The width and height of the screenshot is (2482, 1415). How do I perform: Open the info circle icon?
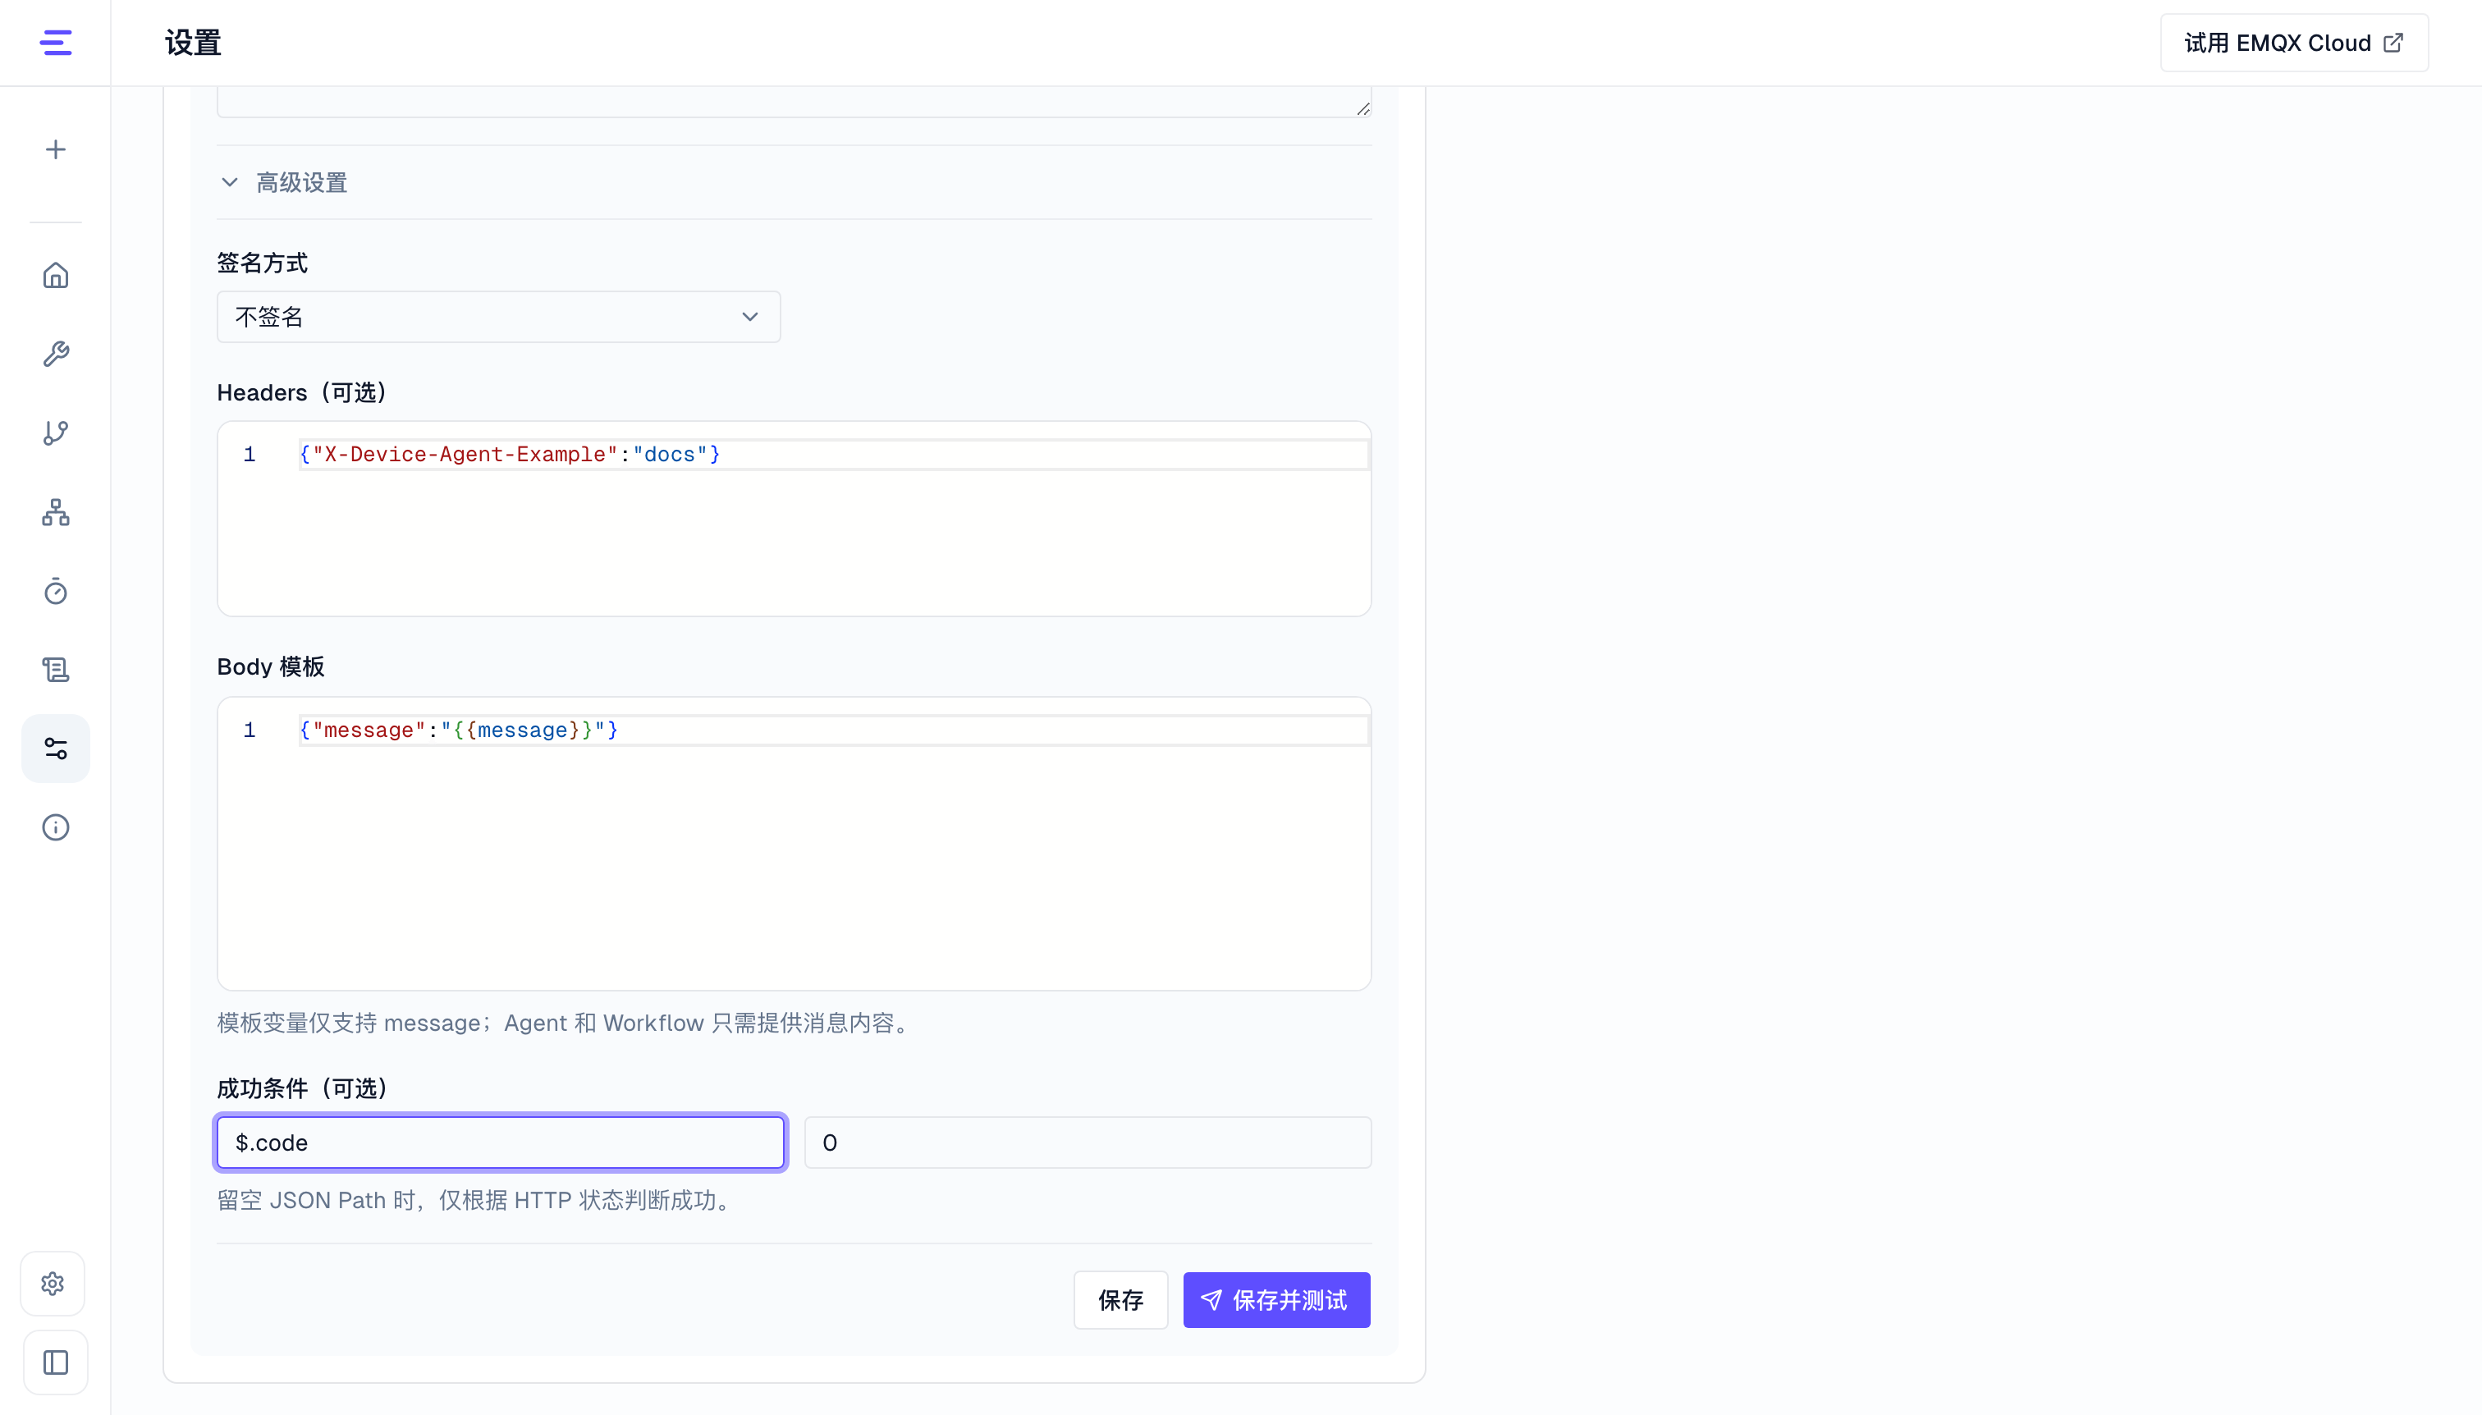55,827
